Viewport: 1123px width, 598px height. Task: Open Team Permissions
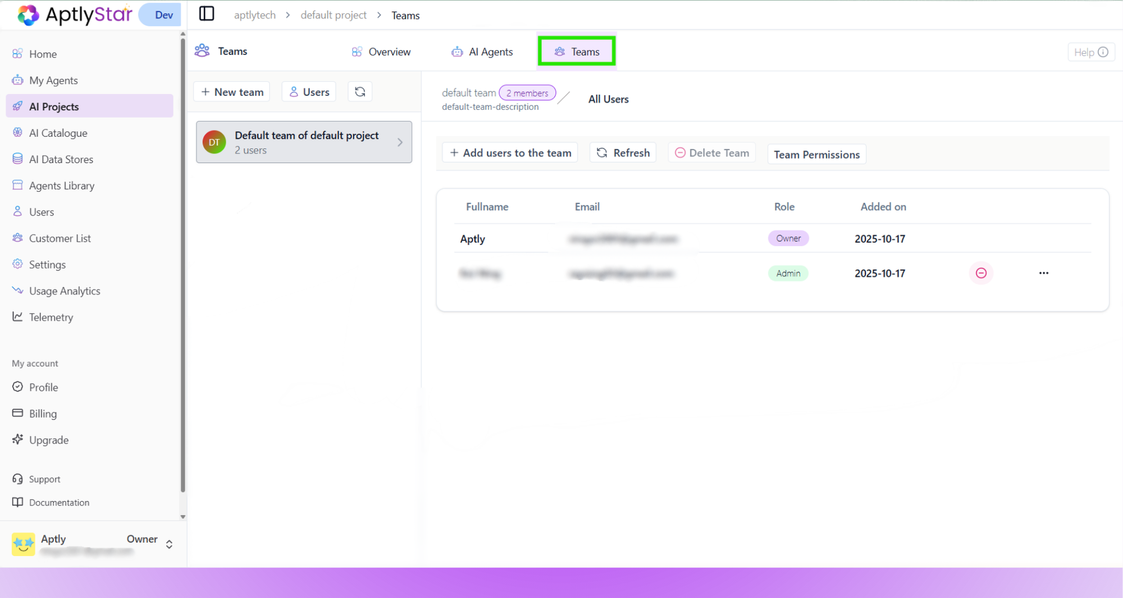point(816,154)
